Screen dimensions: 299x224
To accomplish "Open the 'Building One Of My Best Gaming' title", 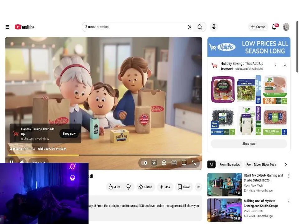I will [x=261, y=203].
